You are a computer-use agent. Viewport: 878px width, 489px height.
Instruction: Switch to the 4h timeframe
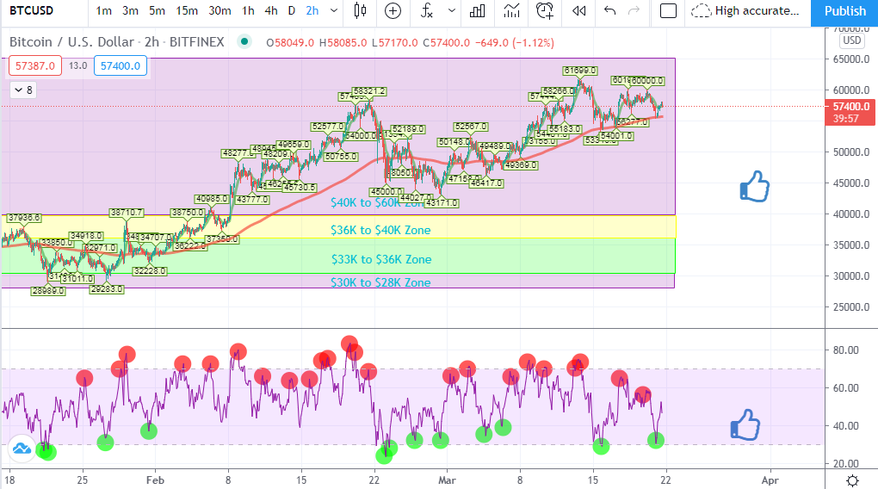coord(271,10)
